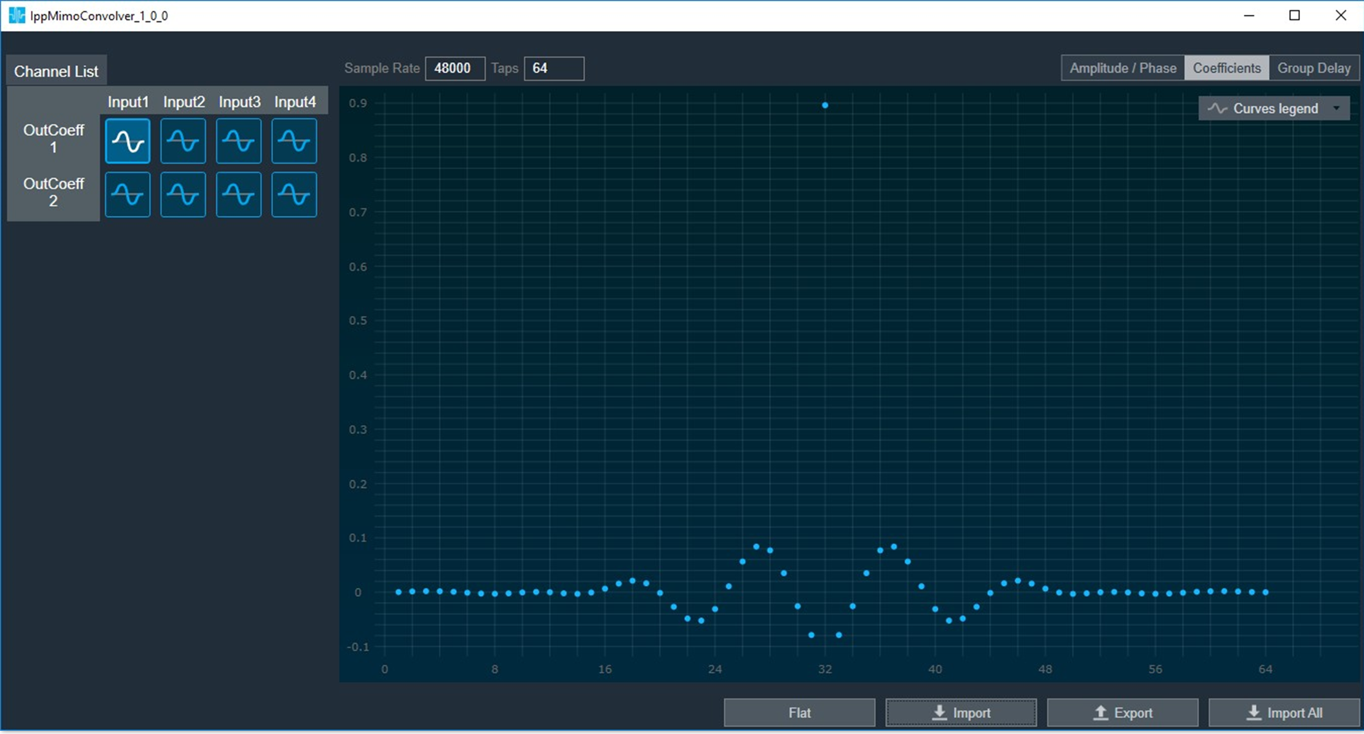Viewport: 1364px width, 734px height.
Task: Close the IppMimoConvolver window
Action: click(1341, 16)
